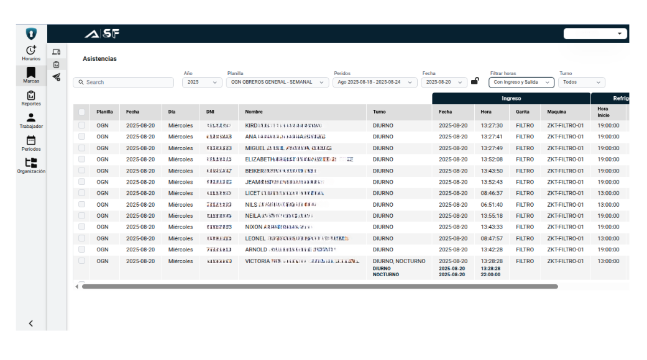Screen dimensions: 647x360
Task: Open the Reportes section icon
Action: pos(31,96)
